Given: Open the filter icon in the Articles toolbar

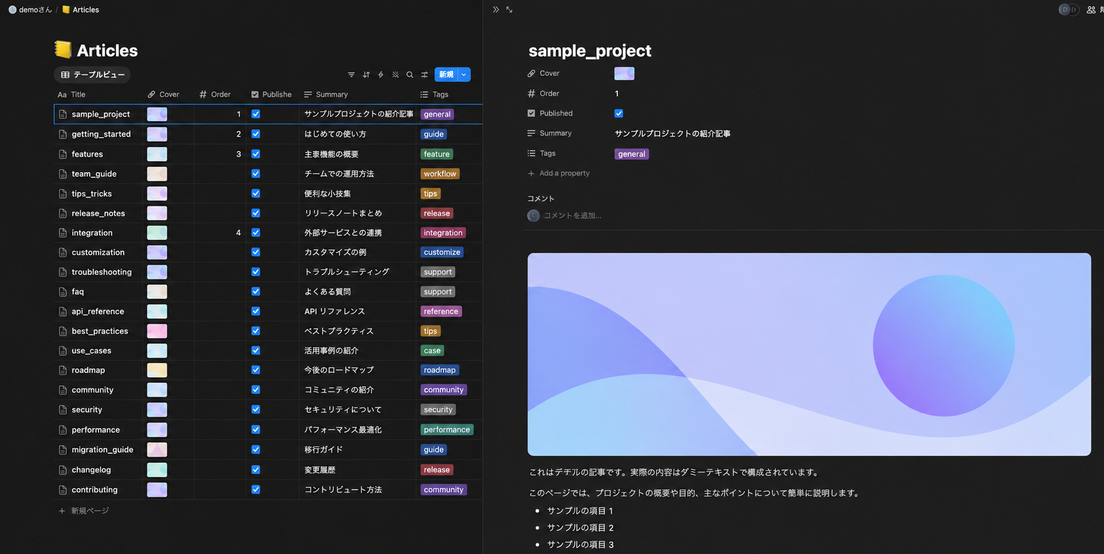Looking at the screenshot, I should [351, 75].
